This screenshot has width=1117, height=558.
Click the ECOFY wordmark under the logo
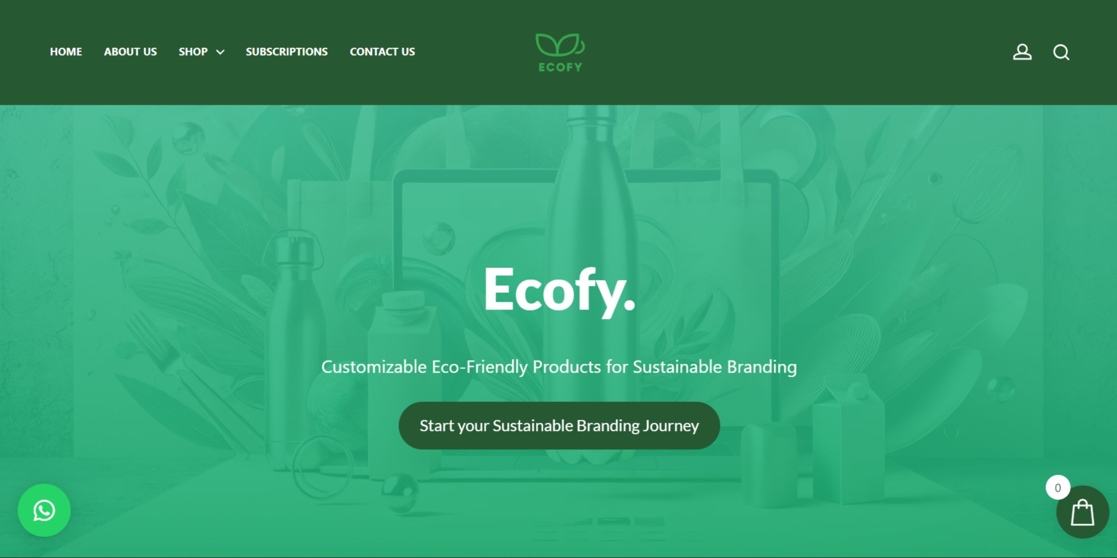pos(560,67)
